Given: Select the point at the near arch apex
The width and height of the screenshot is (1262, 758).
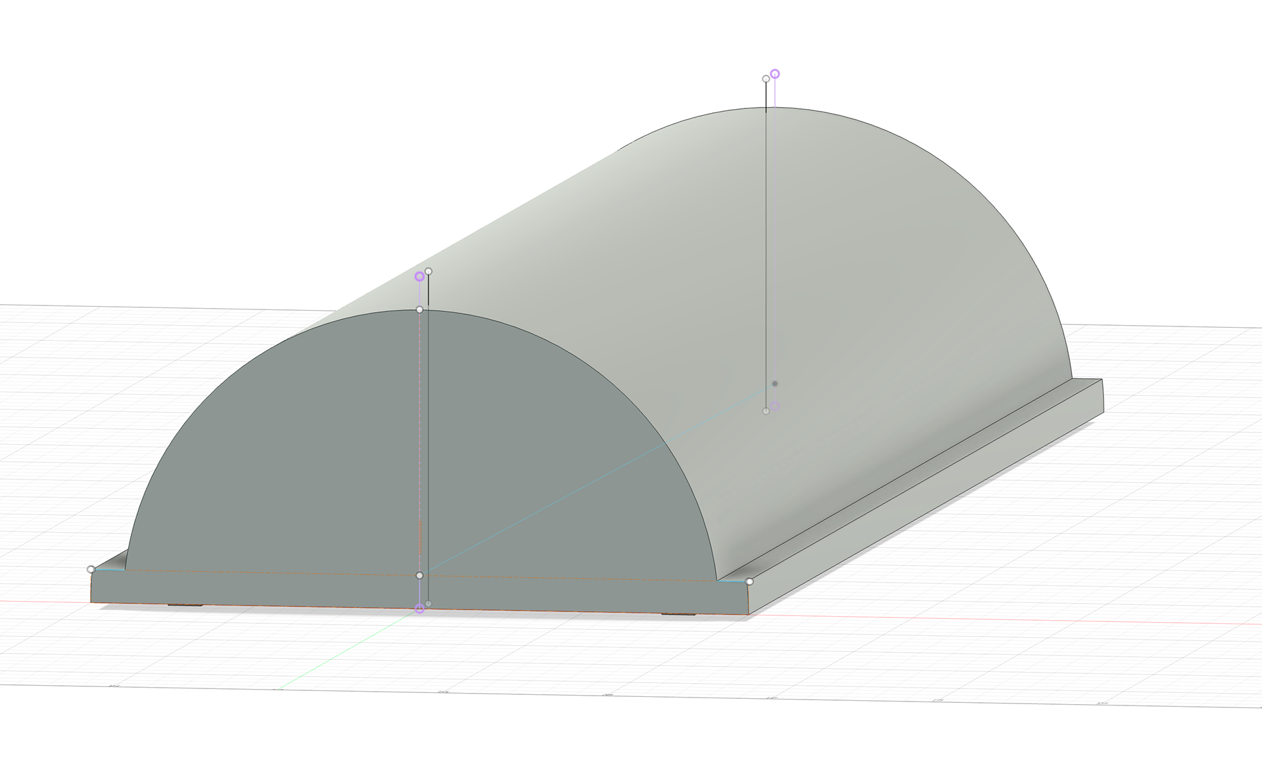Looking at the screenshot, I should [x=419, y=309].
